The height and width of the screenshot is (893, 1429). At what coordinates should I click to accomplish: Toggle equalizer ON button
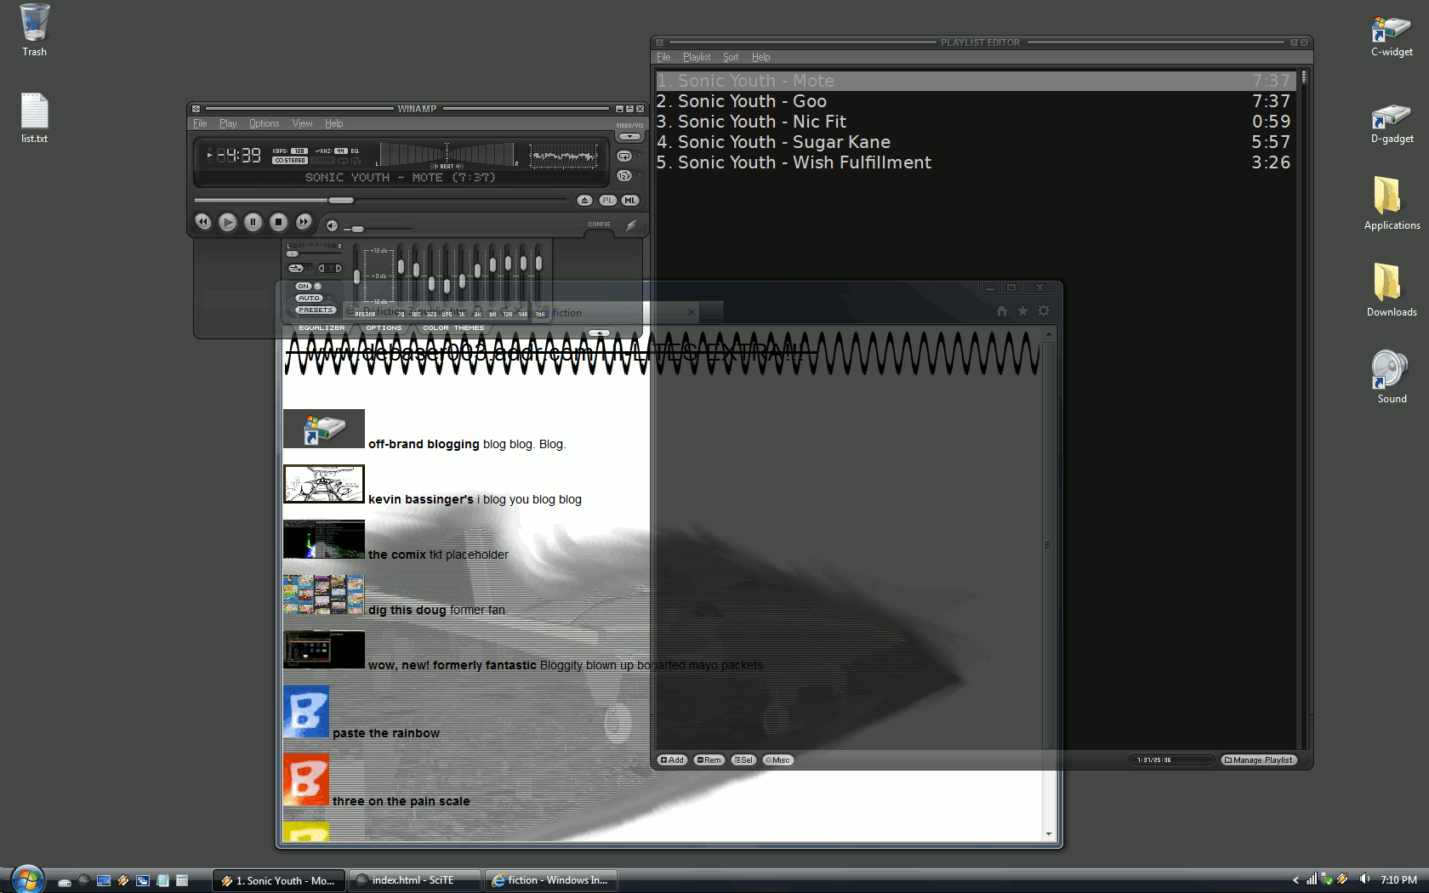click(x=304, y=287)
